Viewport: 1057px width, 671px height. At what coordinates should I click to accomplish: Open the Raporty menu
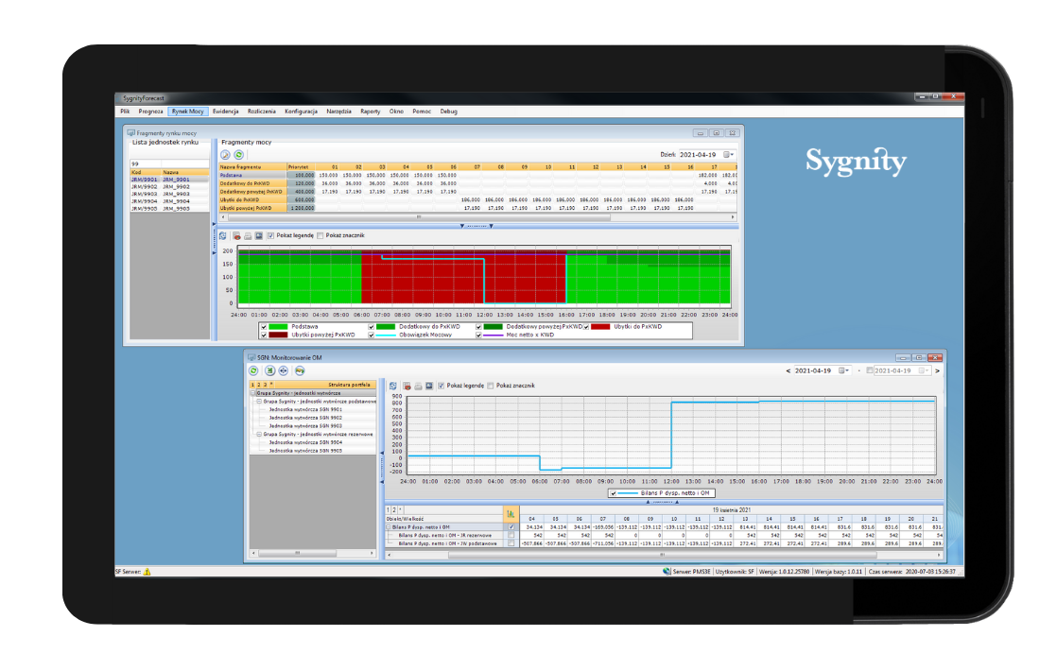pos(370,112)
